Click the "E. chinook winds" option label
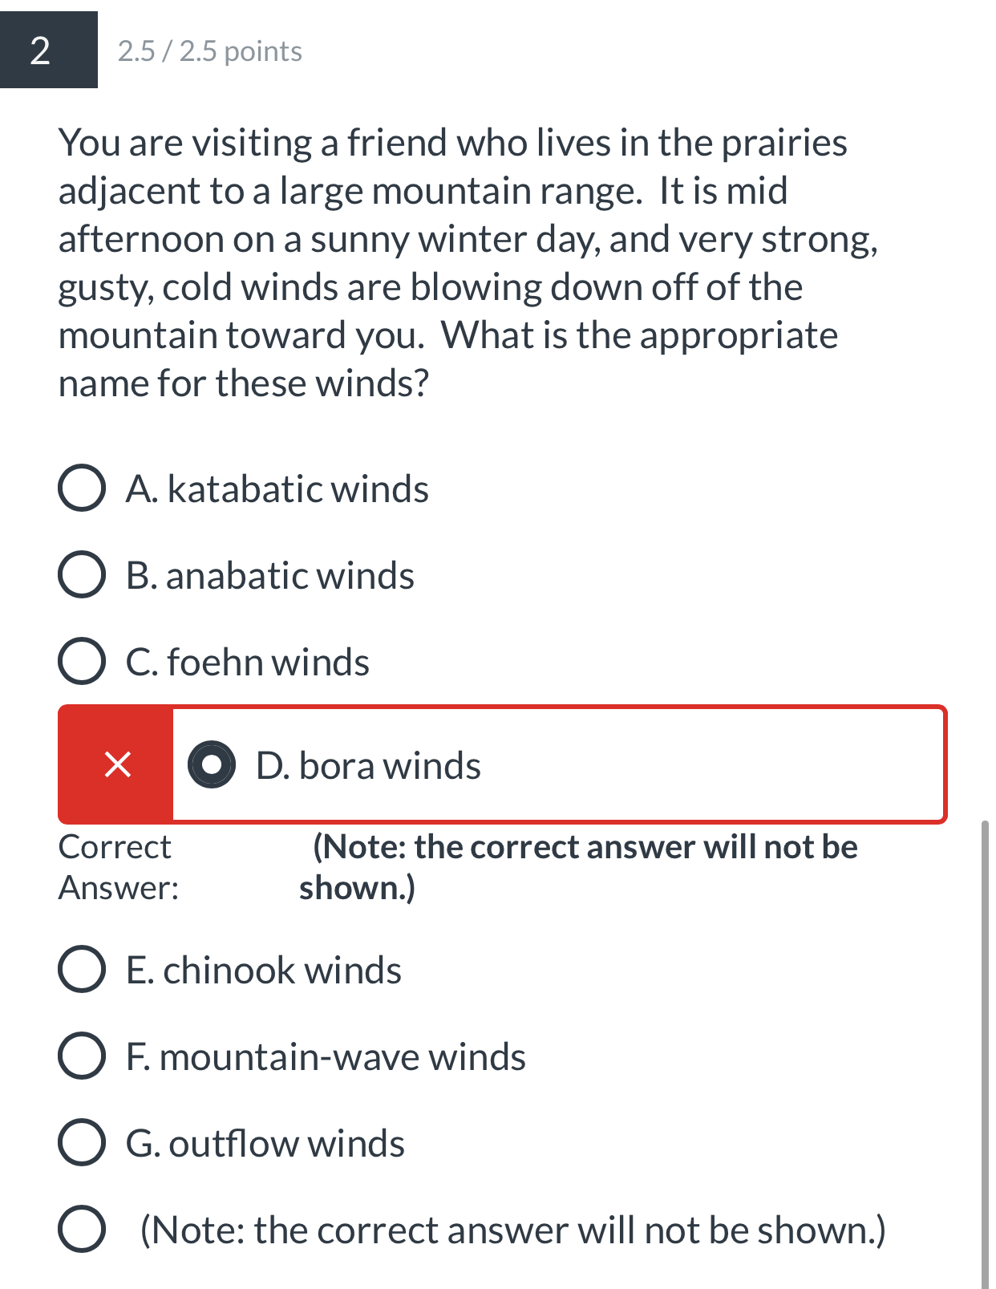This screenshot has width=996, height=1289. [x=264, y=971]
